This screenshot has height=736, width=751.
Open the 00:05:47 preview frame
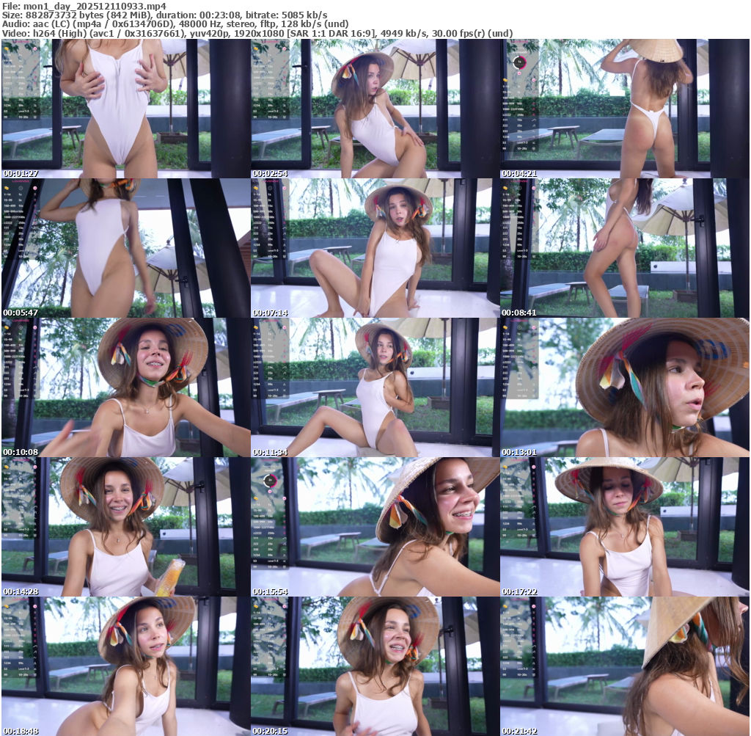point(125,248)
